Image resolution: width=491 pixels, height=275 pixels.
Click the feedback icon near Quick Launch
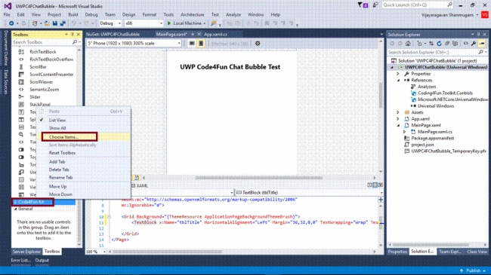(x=375, y=5)
